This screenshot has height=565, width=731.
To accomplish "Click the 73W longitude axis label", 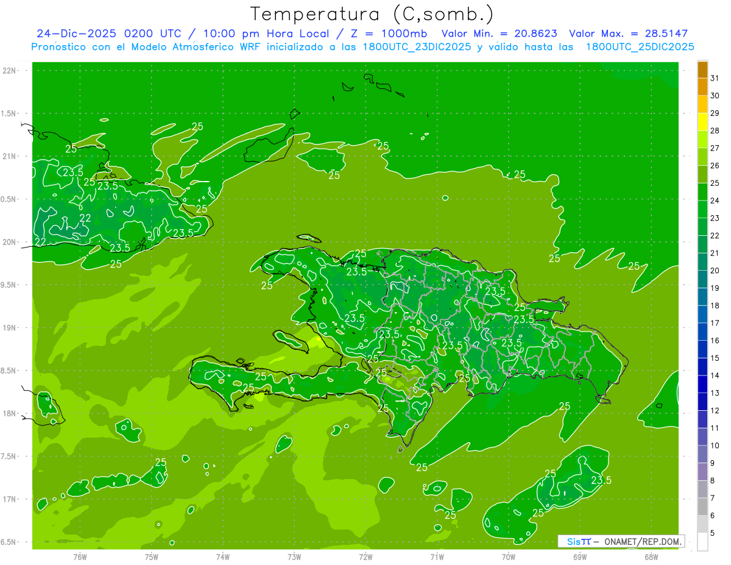I will 294,556.
